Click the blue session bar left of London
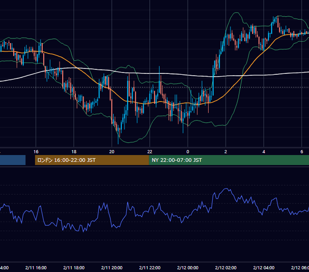The image size is (309, 272). [13, 160]
